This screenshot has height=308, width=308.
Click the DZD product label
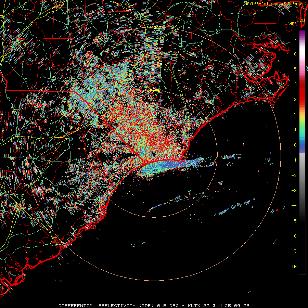[300, 20]
